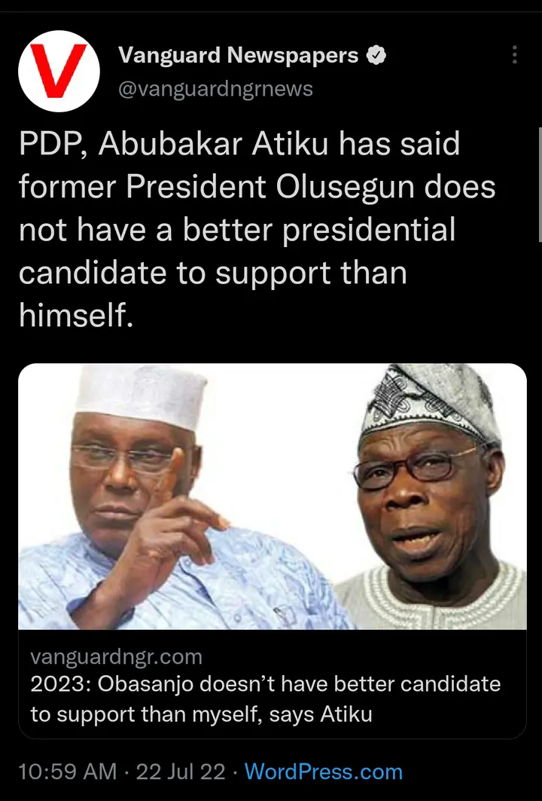This screenshot has height=801, width=542.
Task: Select the @vanguardngrnews handle
Action: [x=215, y=89]
